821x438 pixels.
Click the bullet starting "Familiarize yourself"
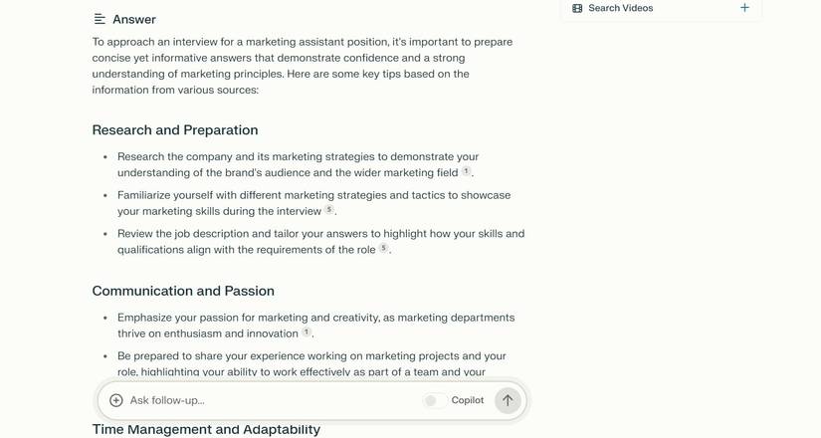(313, 203)
